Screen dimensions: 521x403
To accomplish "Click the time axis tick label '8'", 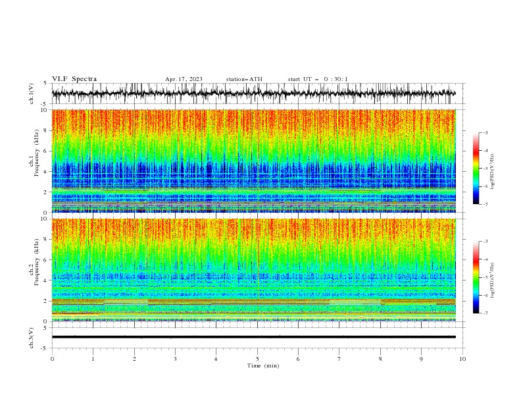I will pyautogui.click(x=380, y=359).
